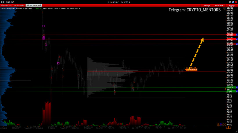Click the 10:58:22 clock in title bar

pyautogui.click(x=7, y=2)
